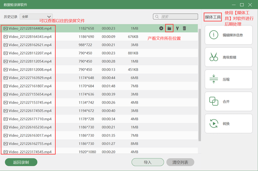Select row Video_221226174505.mp4
This screenshot has width=258, height=171.
point(99,111)
